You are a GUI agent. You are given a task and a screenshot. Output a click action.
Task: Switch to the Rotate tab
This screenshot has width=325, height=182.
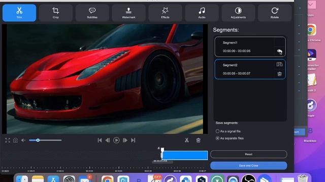point(275,13)
